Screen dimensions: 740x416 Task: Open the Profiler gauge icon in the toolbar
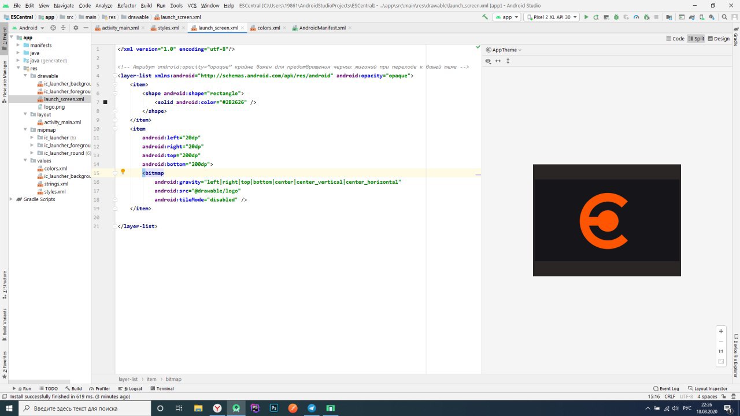636,17
